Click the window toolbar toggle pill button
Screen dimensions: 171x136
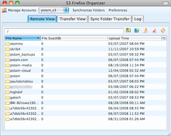166,3
